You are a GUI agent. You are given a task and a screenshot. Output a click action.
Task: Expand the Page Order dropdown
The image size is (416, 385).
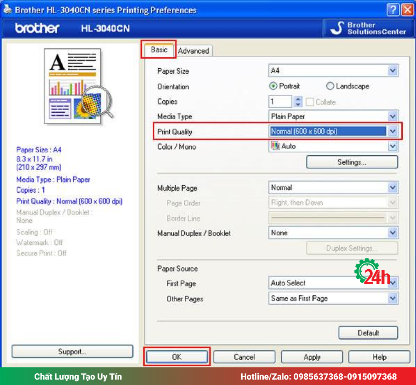click(x=333, y=203)
